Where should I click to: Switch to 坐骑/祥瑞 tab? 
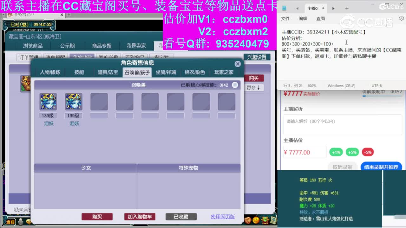click(x=166, y=72)
